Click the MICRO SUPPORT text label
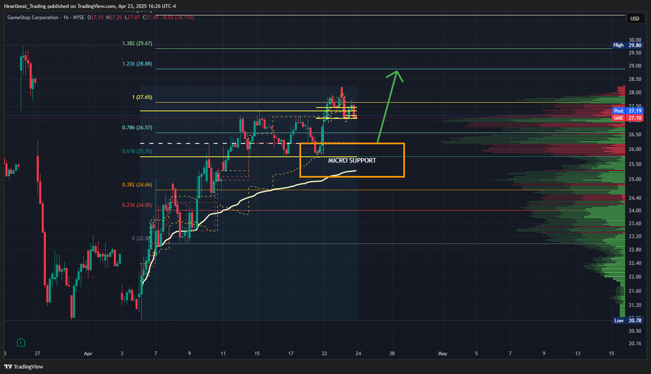 point(352,161)
